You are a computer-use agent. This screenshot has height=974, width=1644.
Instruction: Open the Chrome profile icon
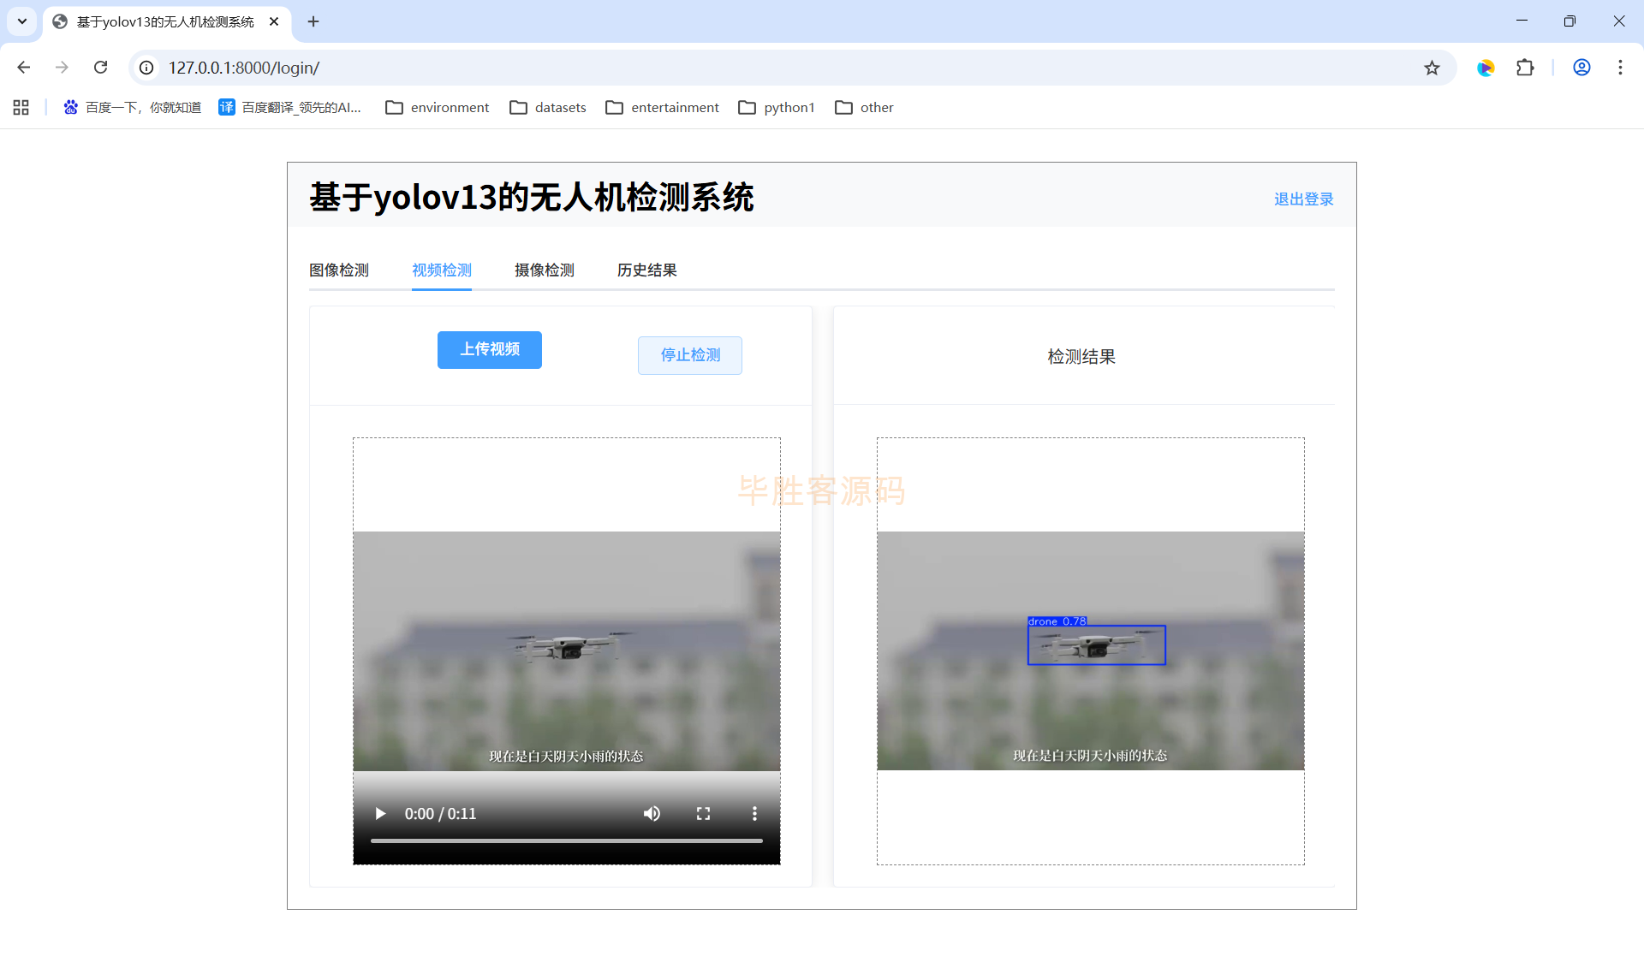tap(1581, 68)
